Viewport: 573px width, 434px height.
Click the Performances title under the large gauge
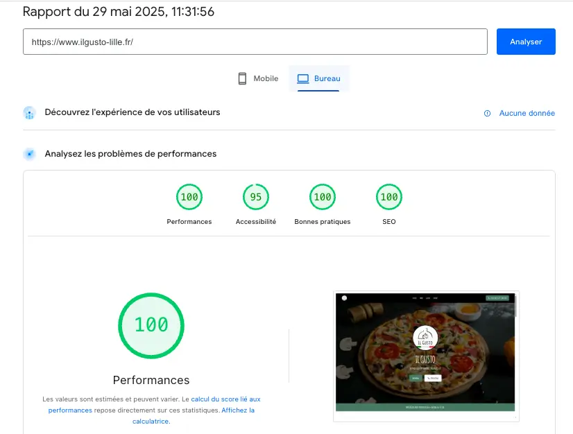click(151, 380)
